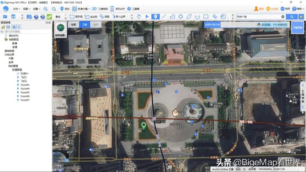The height and width of the screenshot is (172, 306).
Task: Select the hand pan tool
Action: point(139,17)
